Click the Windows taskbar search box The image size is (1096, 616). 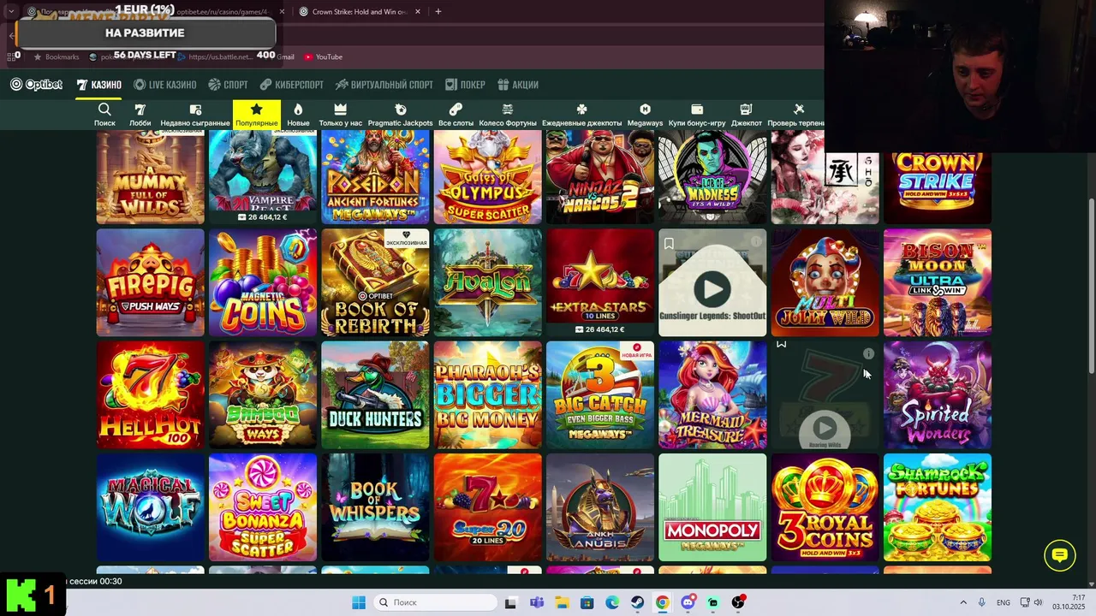[x=436, y=602]
